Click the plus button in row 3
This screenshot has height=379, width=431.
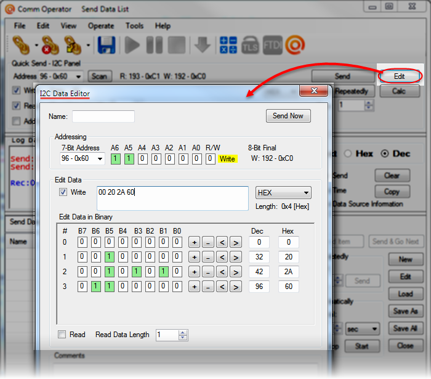(x=195, y=287)
